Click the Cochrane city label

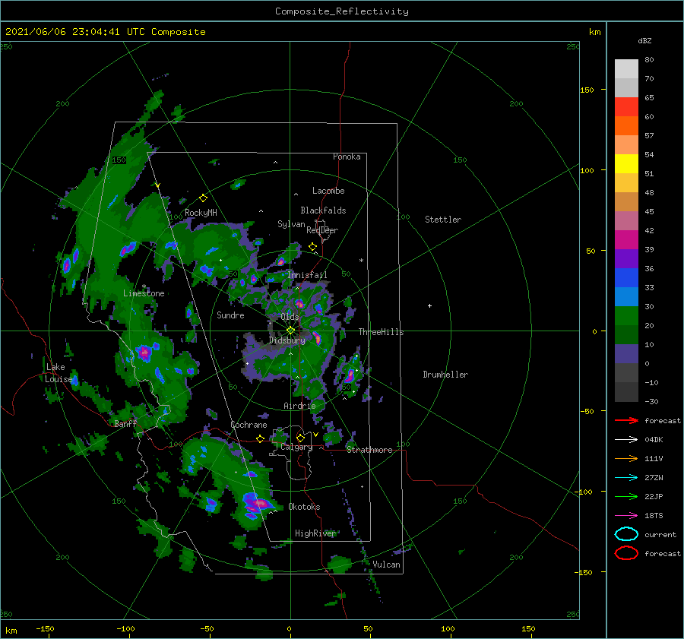coord(249,425)
